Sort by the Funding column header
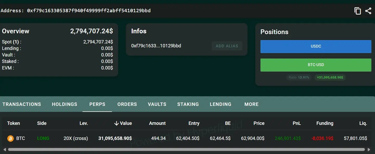 325,123
